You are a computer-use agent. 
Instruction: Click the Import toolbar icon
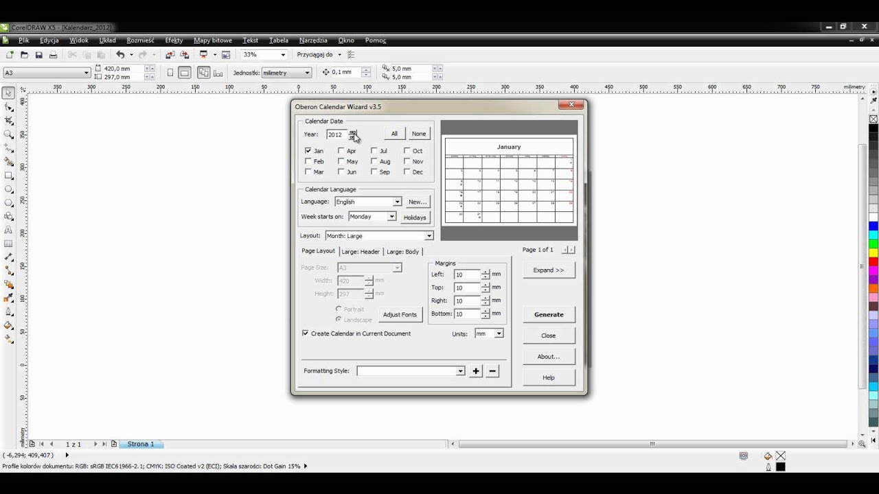pos(170,55)
